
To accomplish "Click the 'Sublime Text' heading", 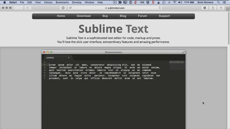I will [x=113, y=29].
